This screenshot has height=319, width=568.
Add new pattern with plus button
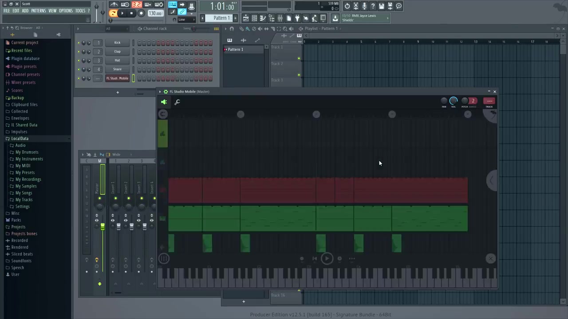(235, 18)
